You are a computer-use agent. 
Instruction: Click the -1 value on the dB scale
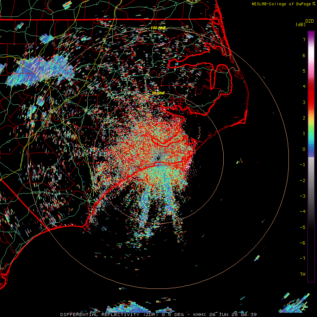point(303,165)
